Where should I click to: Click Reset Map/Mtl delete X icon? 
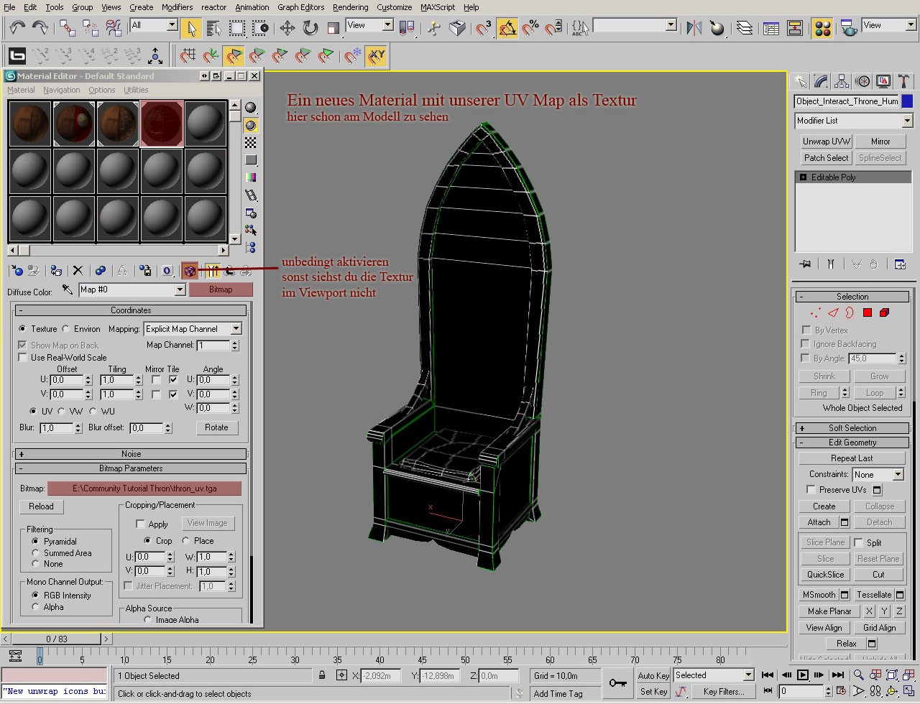tap(78, 271)
